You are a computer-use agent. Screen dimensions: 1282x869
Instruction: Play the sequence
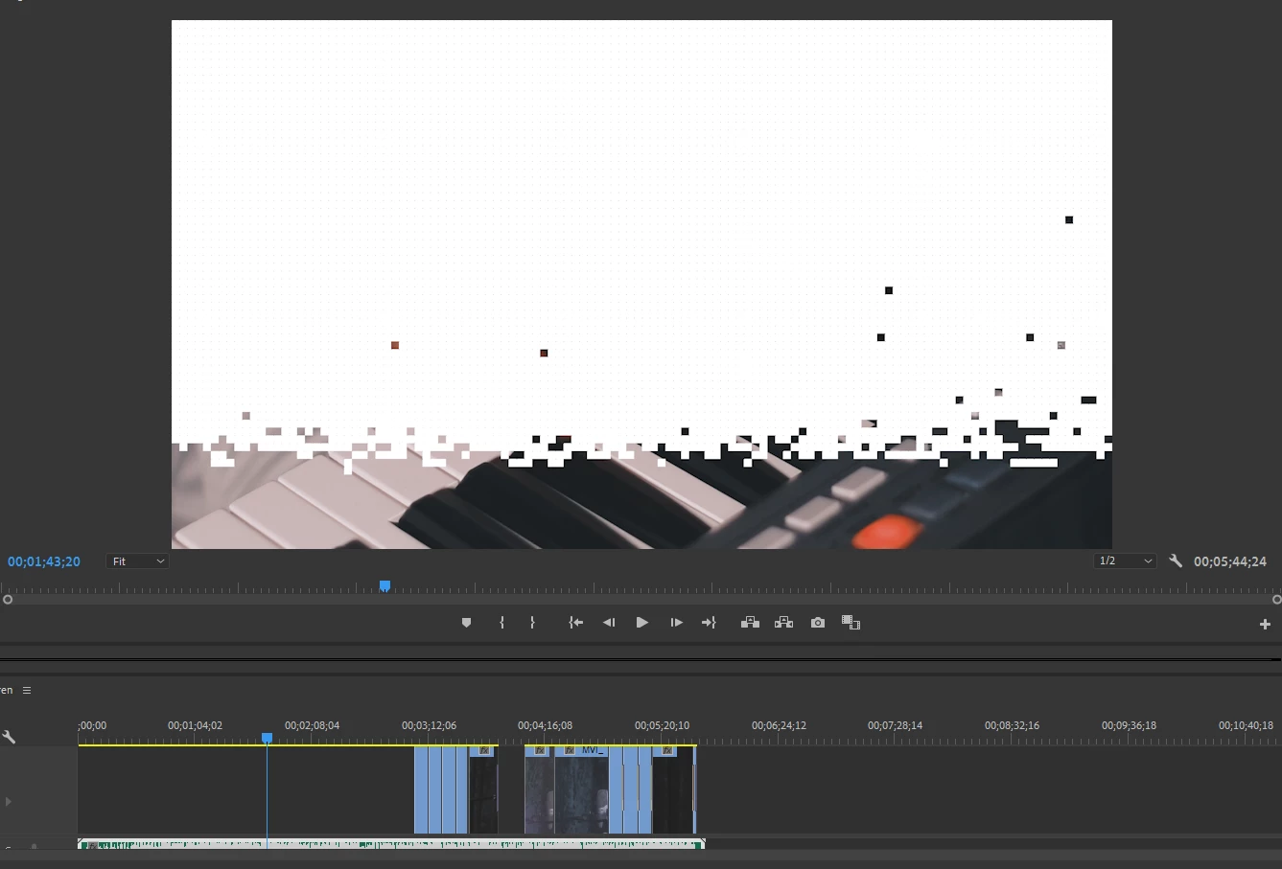[x=642, y=623]
